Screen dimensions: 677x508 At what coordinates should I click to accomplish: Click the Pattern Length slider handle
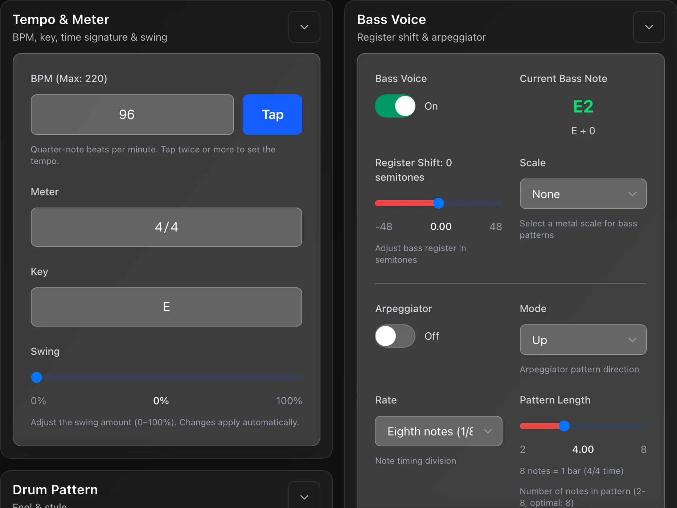pos(564,426)
